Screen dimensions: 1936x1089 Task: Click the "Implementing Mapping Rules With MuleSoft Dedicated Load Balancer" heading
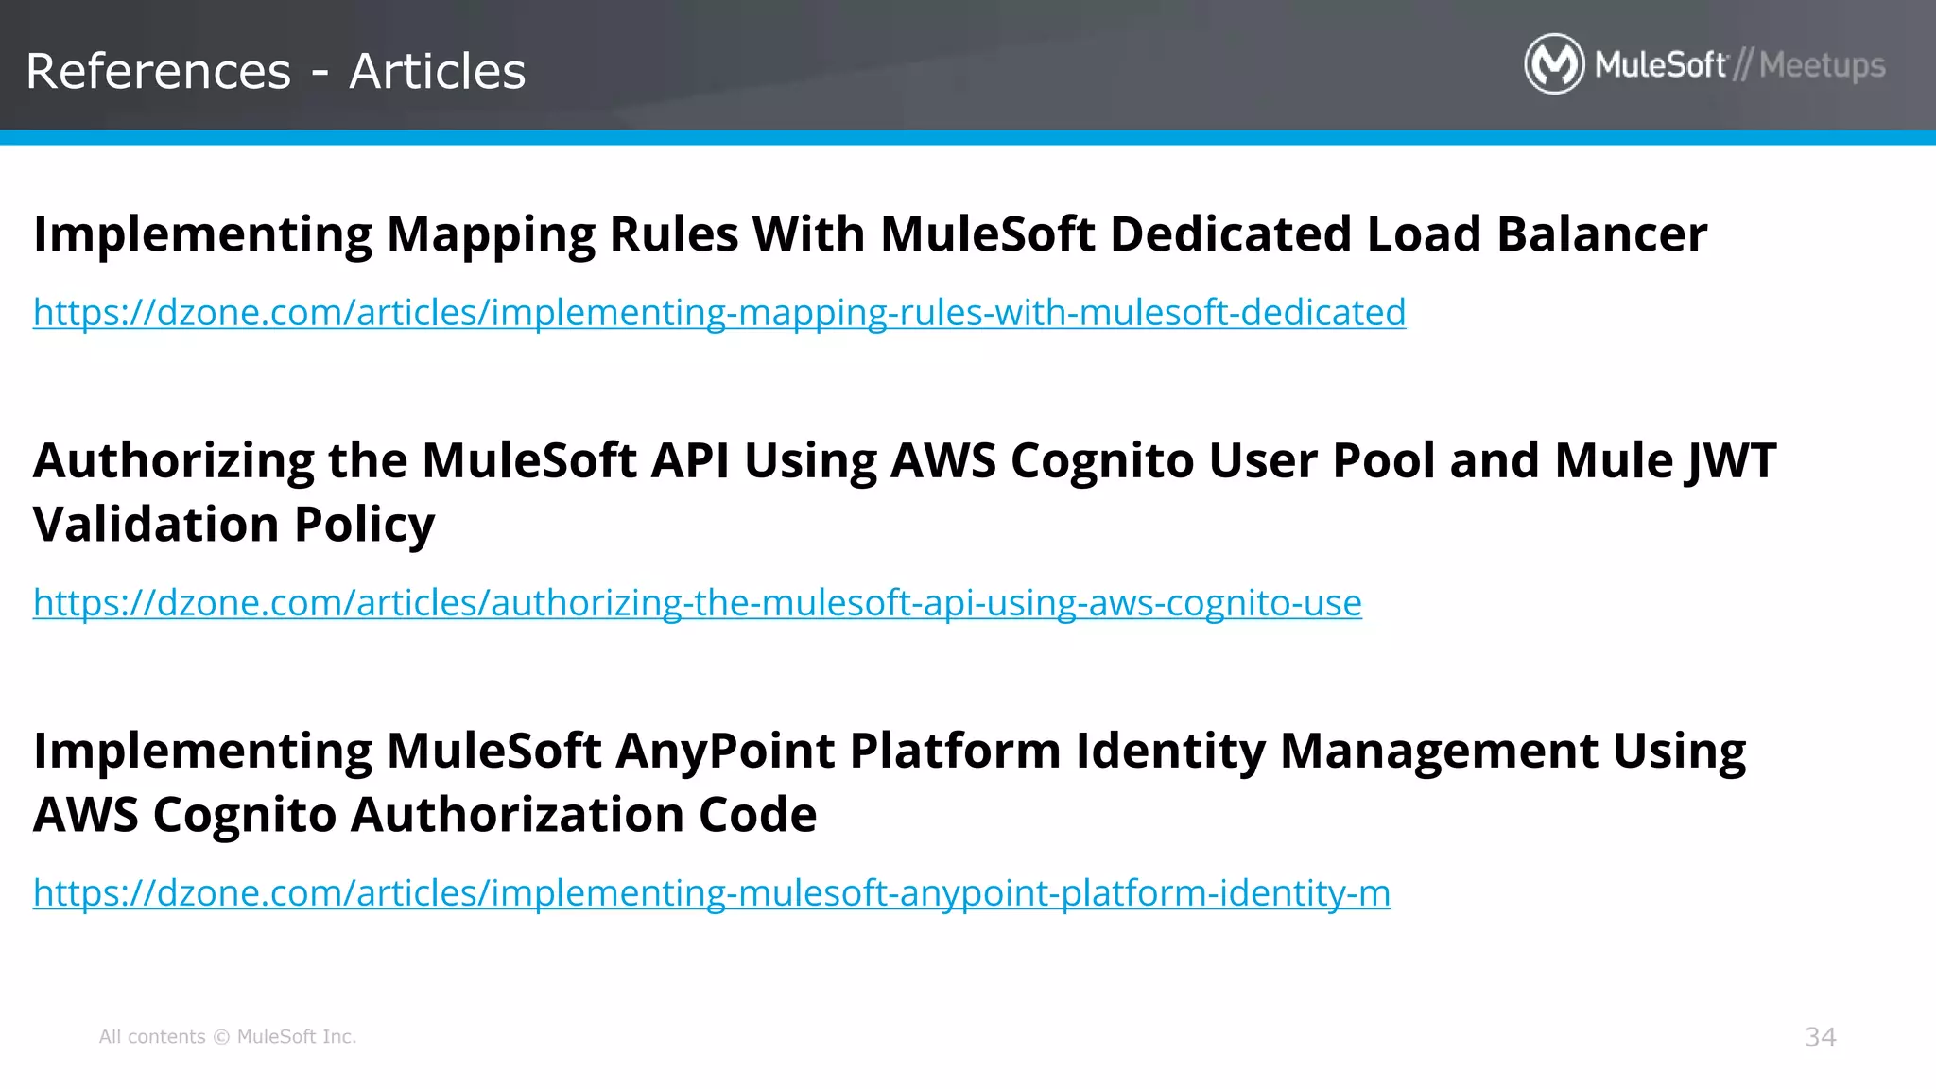pyautogui.click(x=870, y=234)
